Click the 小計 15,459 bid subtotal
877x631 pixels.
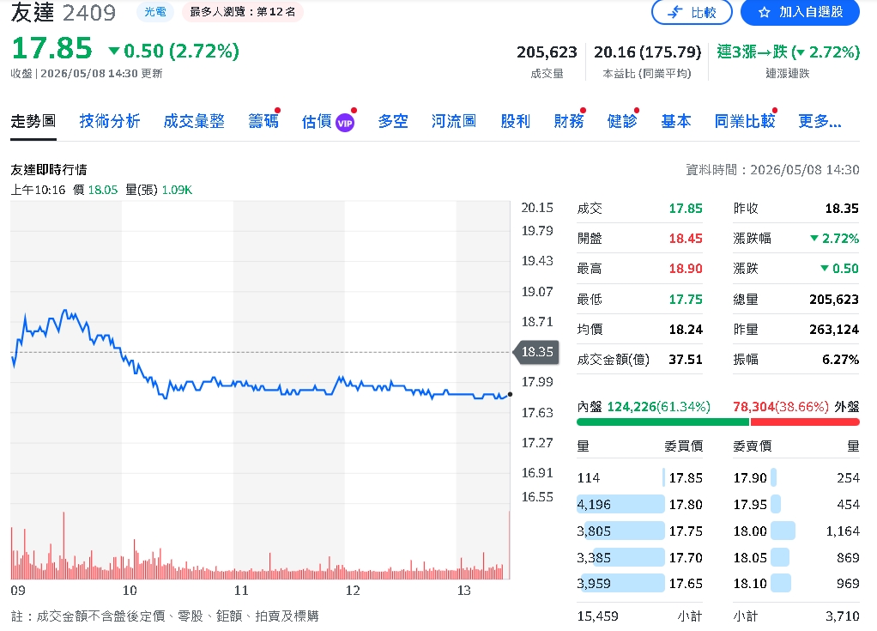597,616
